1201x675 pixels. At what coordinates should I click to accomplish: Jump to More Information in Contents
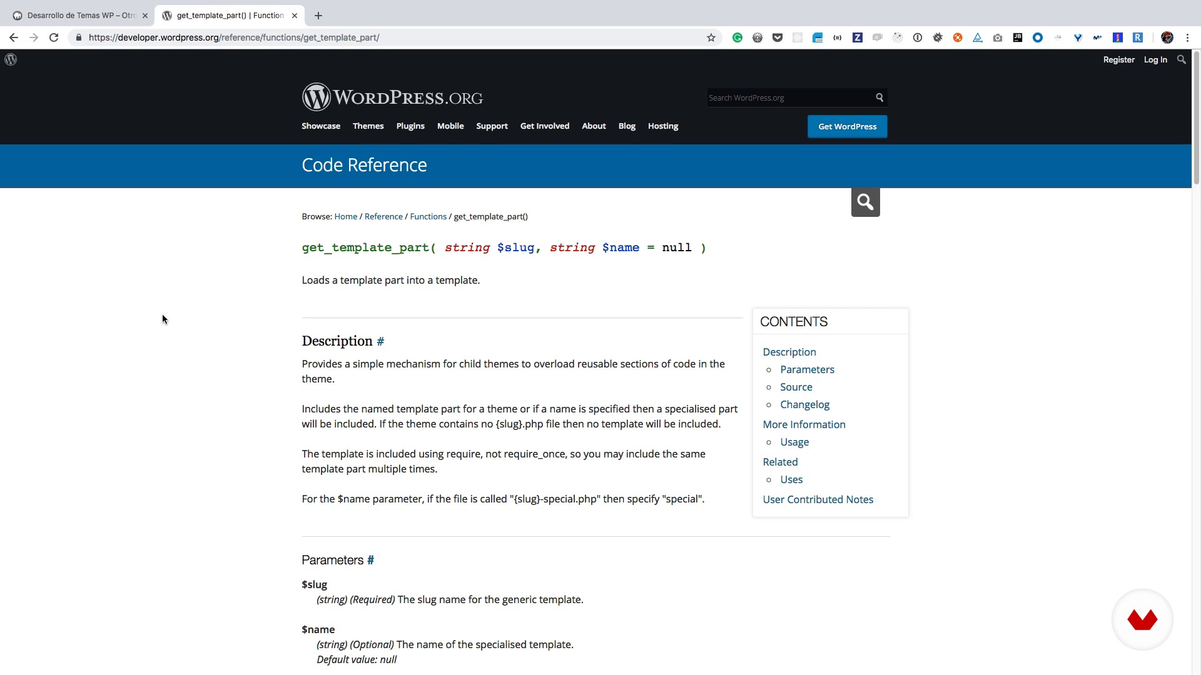coord(804,424)
